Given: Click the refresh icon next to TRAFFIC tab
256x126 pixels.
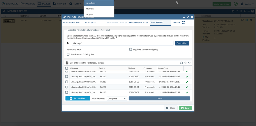Looking at the screenshot, I should point(183,23).
